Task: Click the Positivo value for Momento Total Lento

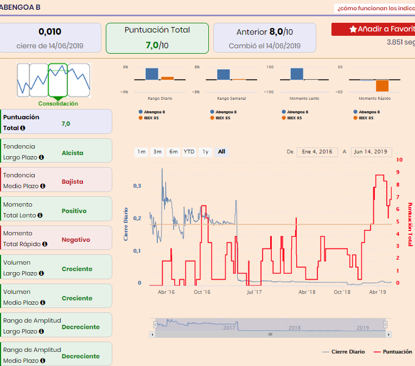Action: click(74, 211)
